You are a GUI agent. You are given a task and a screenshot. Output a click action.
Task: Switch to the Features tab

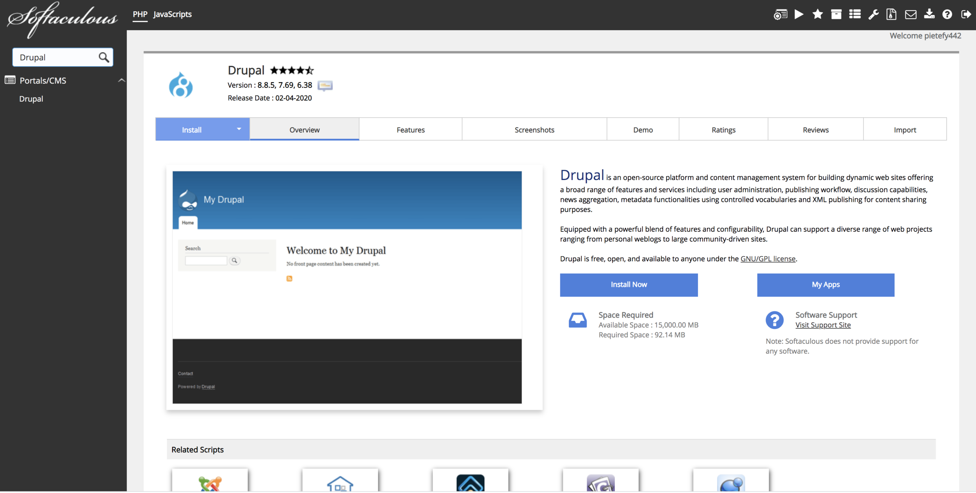410,130
